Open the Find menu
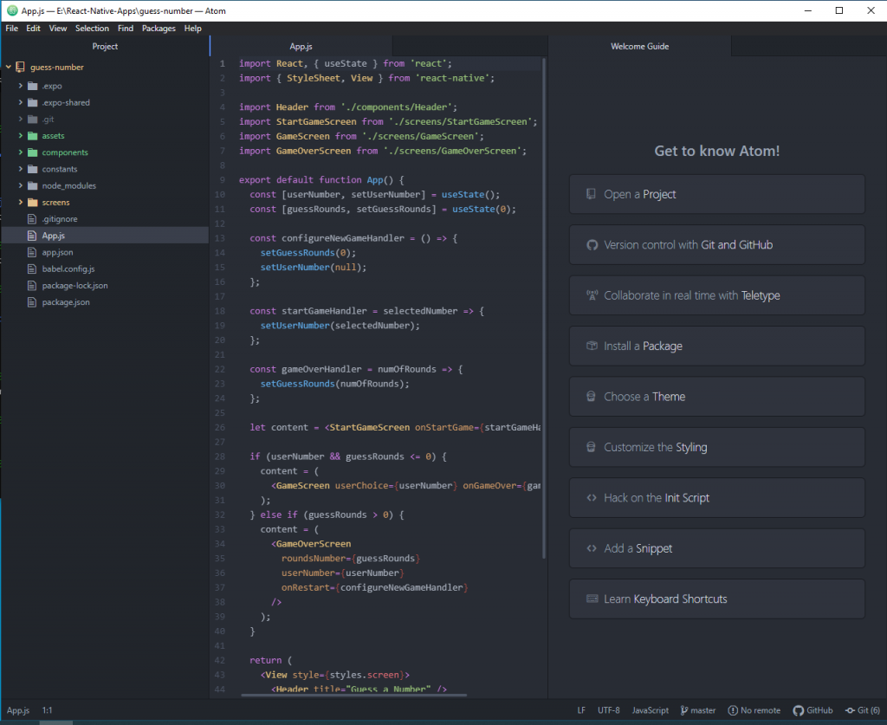887x725 pixels. (126, 29)
